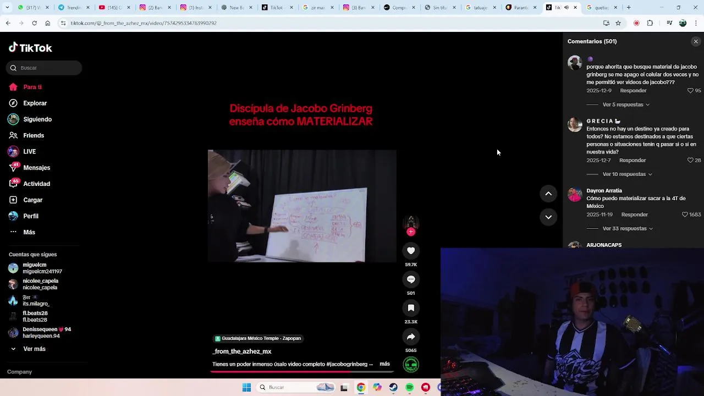704x396 pixels.
Task: Open the browser home button
Action: [48, 23]
